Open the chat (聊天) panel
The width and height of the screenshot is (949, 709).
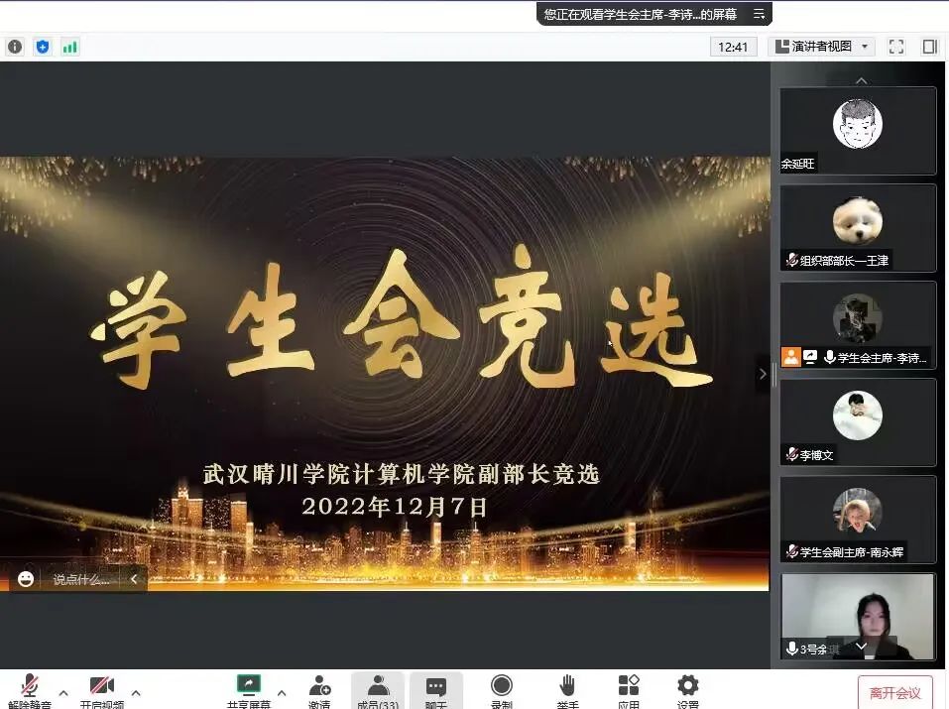[x=436, y=687]
